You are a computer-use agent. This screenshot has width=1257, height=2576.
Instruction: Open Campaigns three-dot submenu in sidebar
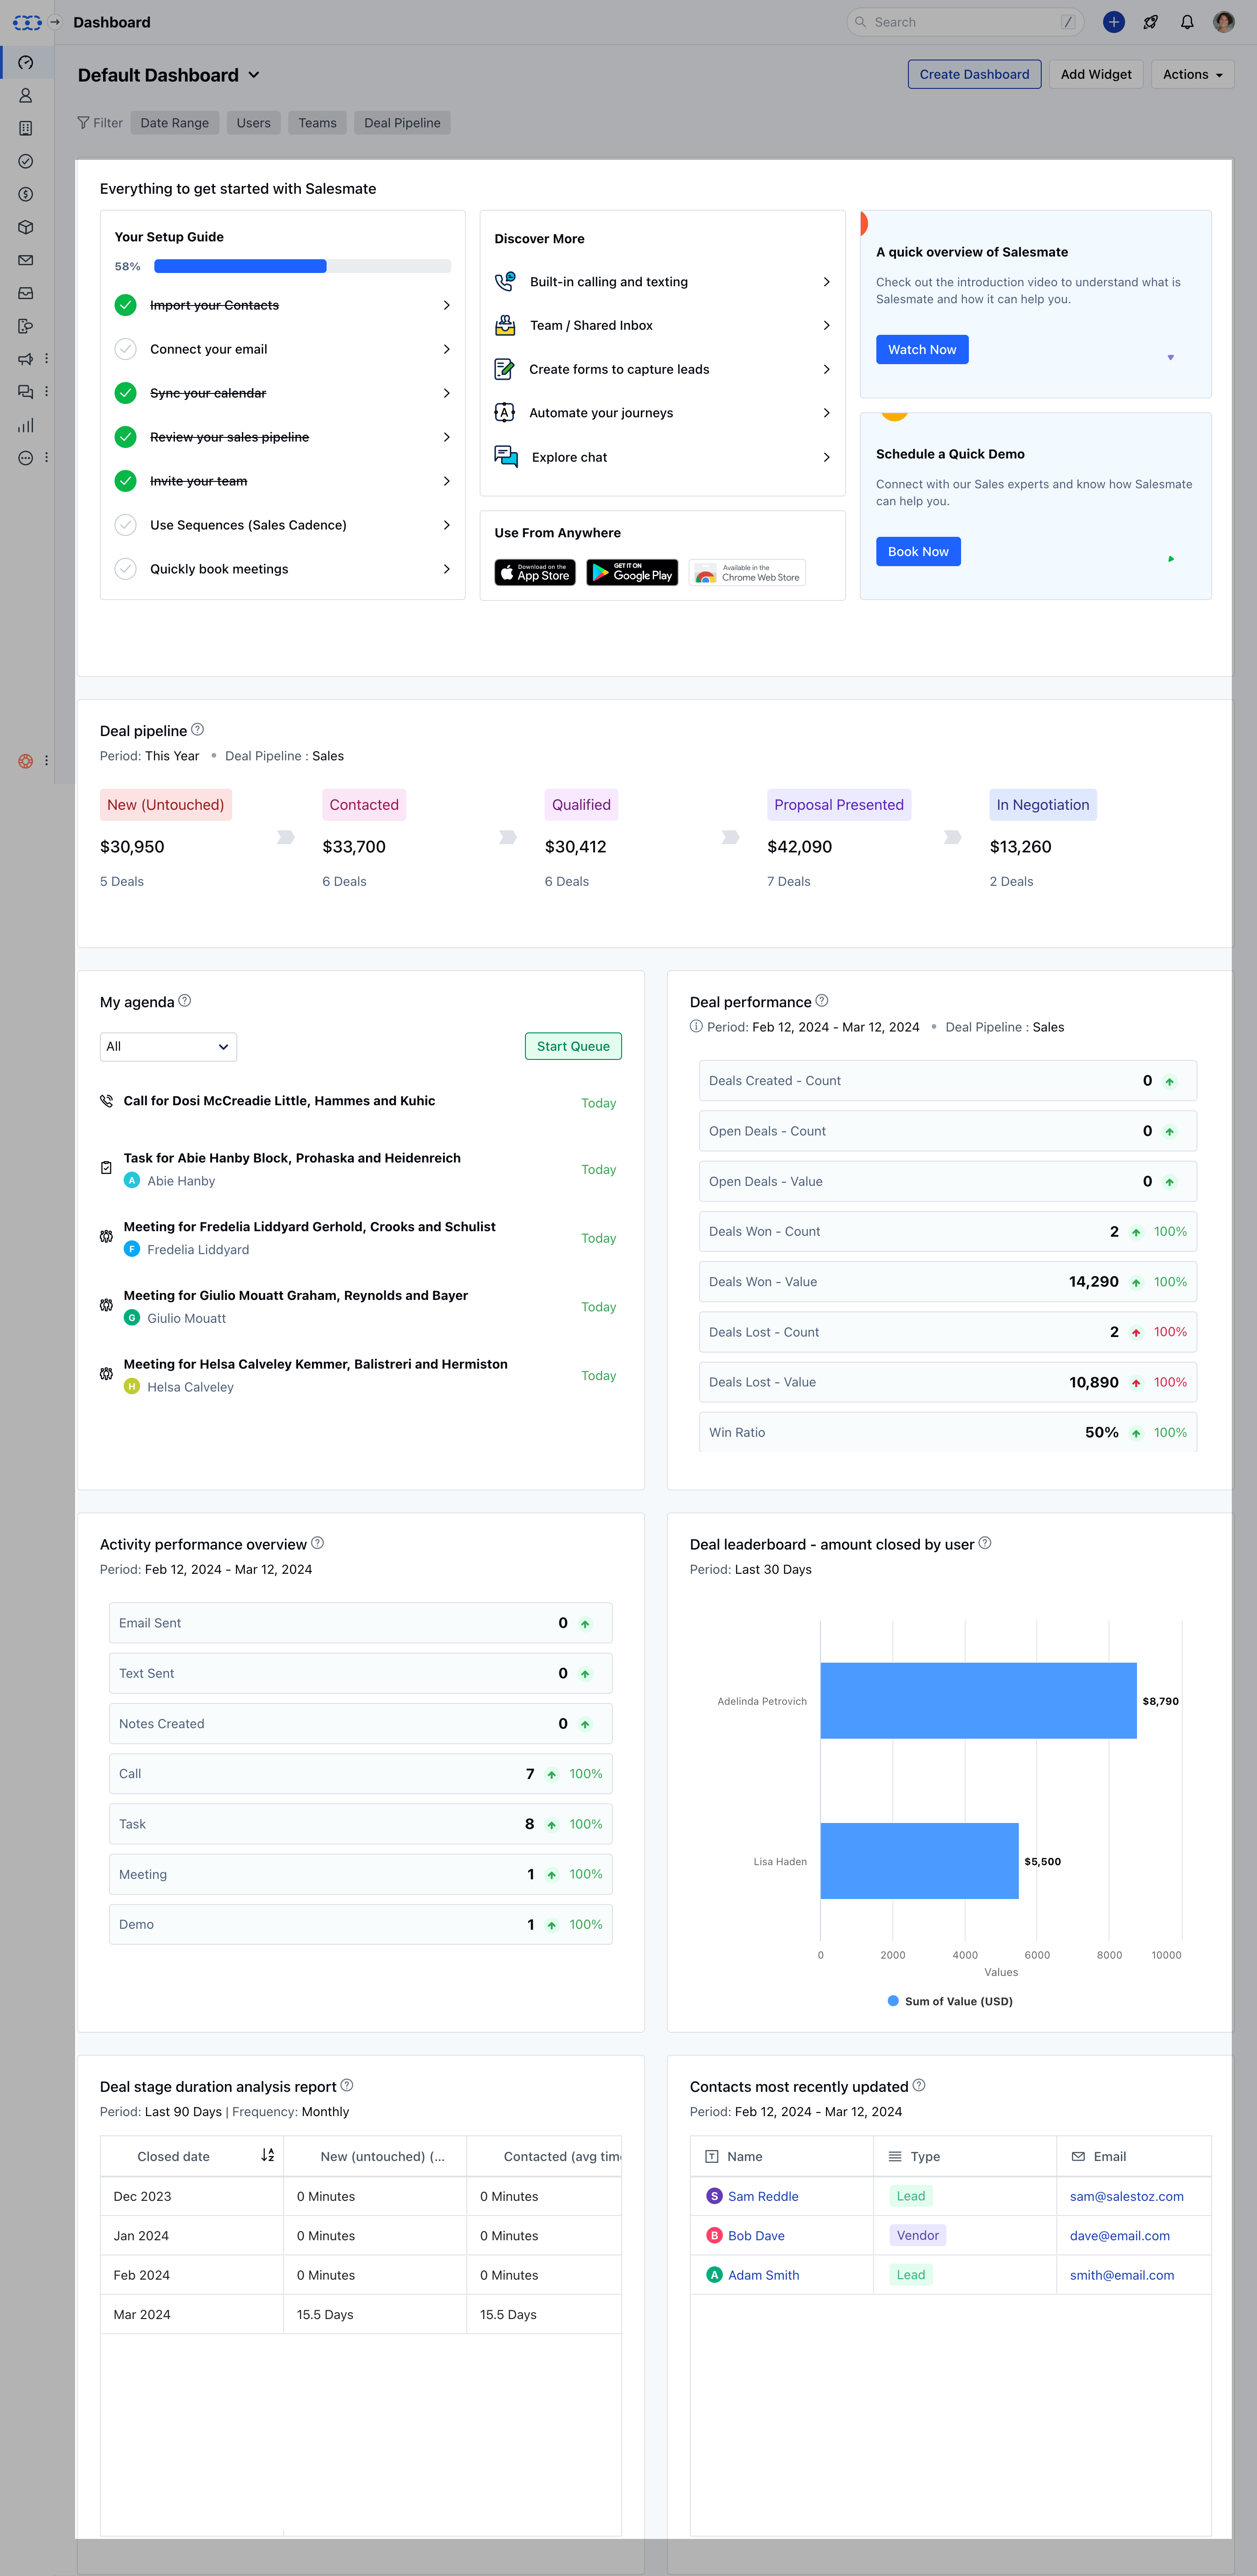click(46, 359)
